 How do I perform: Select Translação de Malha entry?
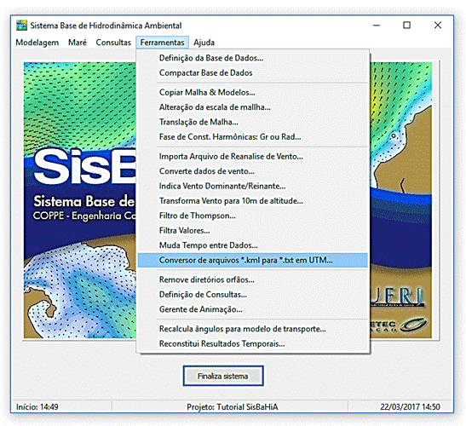(x=253, y=122)
